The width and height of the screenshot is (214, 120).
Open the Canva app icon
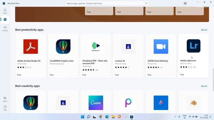(96, 103)
